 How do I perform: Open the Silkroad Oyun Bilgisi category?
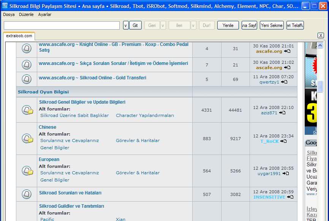pyautogui.click(x=43, y=92)
